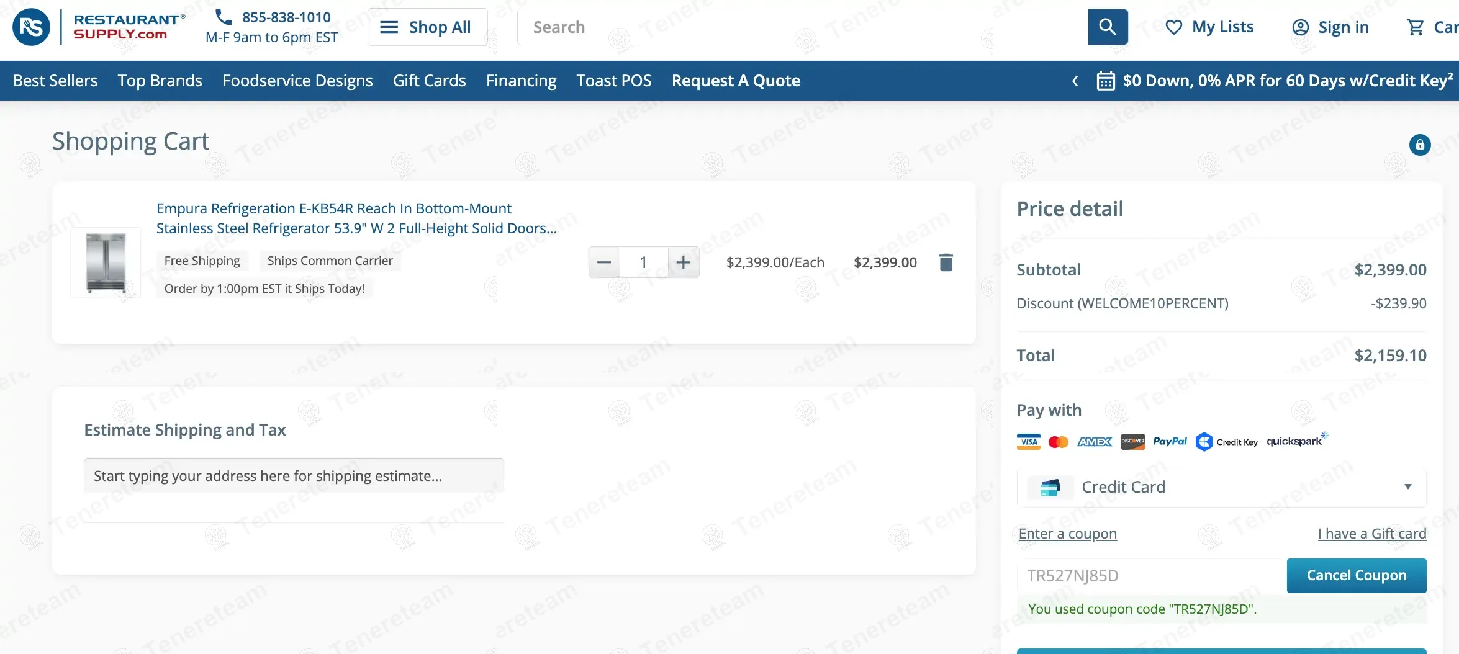Go to Financing menu item
1459x654 pixels.
pyautogui.click(x=521, y=81)
